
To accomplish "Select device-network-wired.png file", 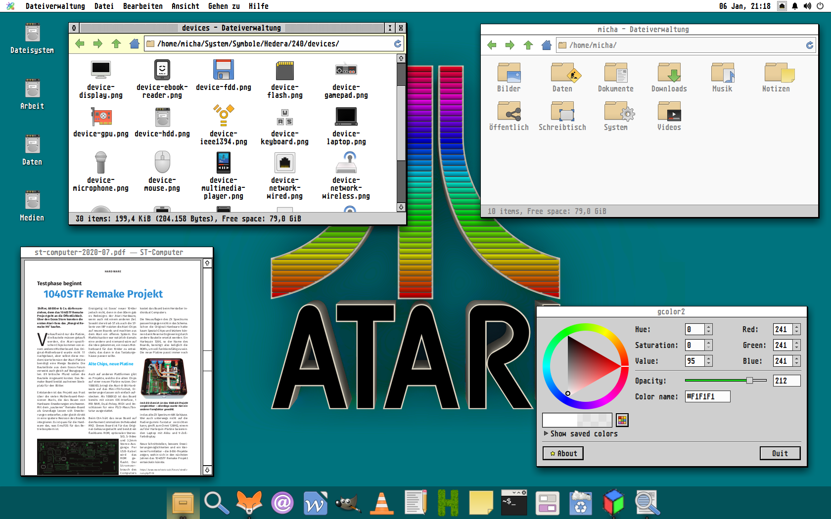I will 285,176.
